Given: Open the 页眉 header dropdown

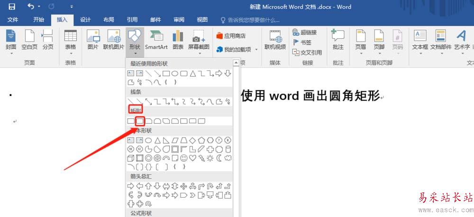Looking at the screenshot, I should tap(361, 42).
